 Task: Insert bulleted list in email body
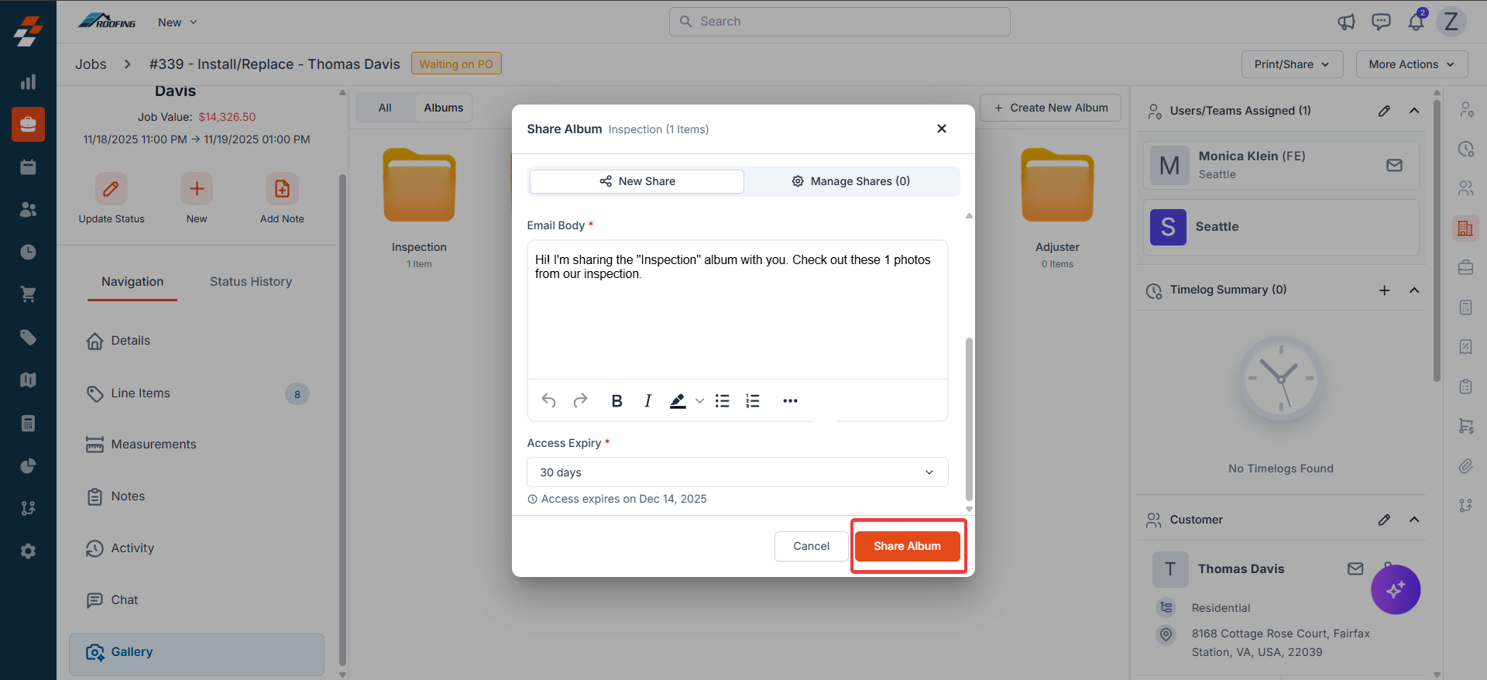(722, 400)
